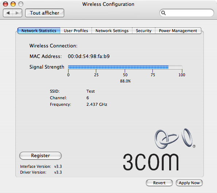The image size is (217, 193).
Task: Click the 100 scale mark label
Action: click(182, 75)
